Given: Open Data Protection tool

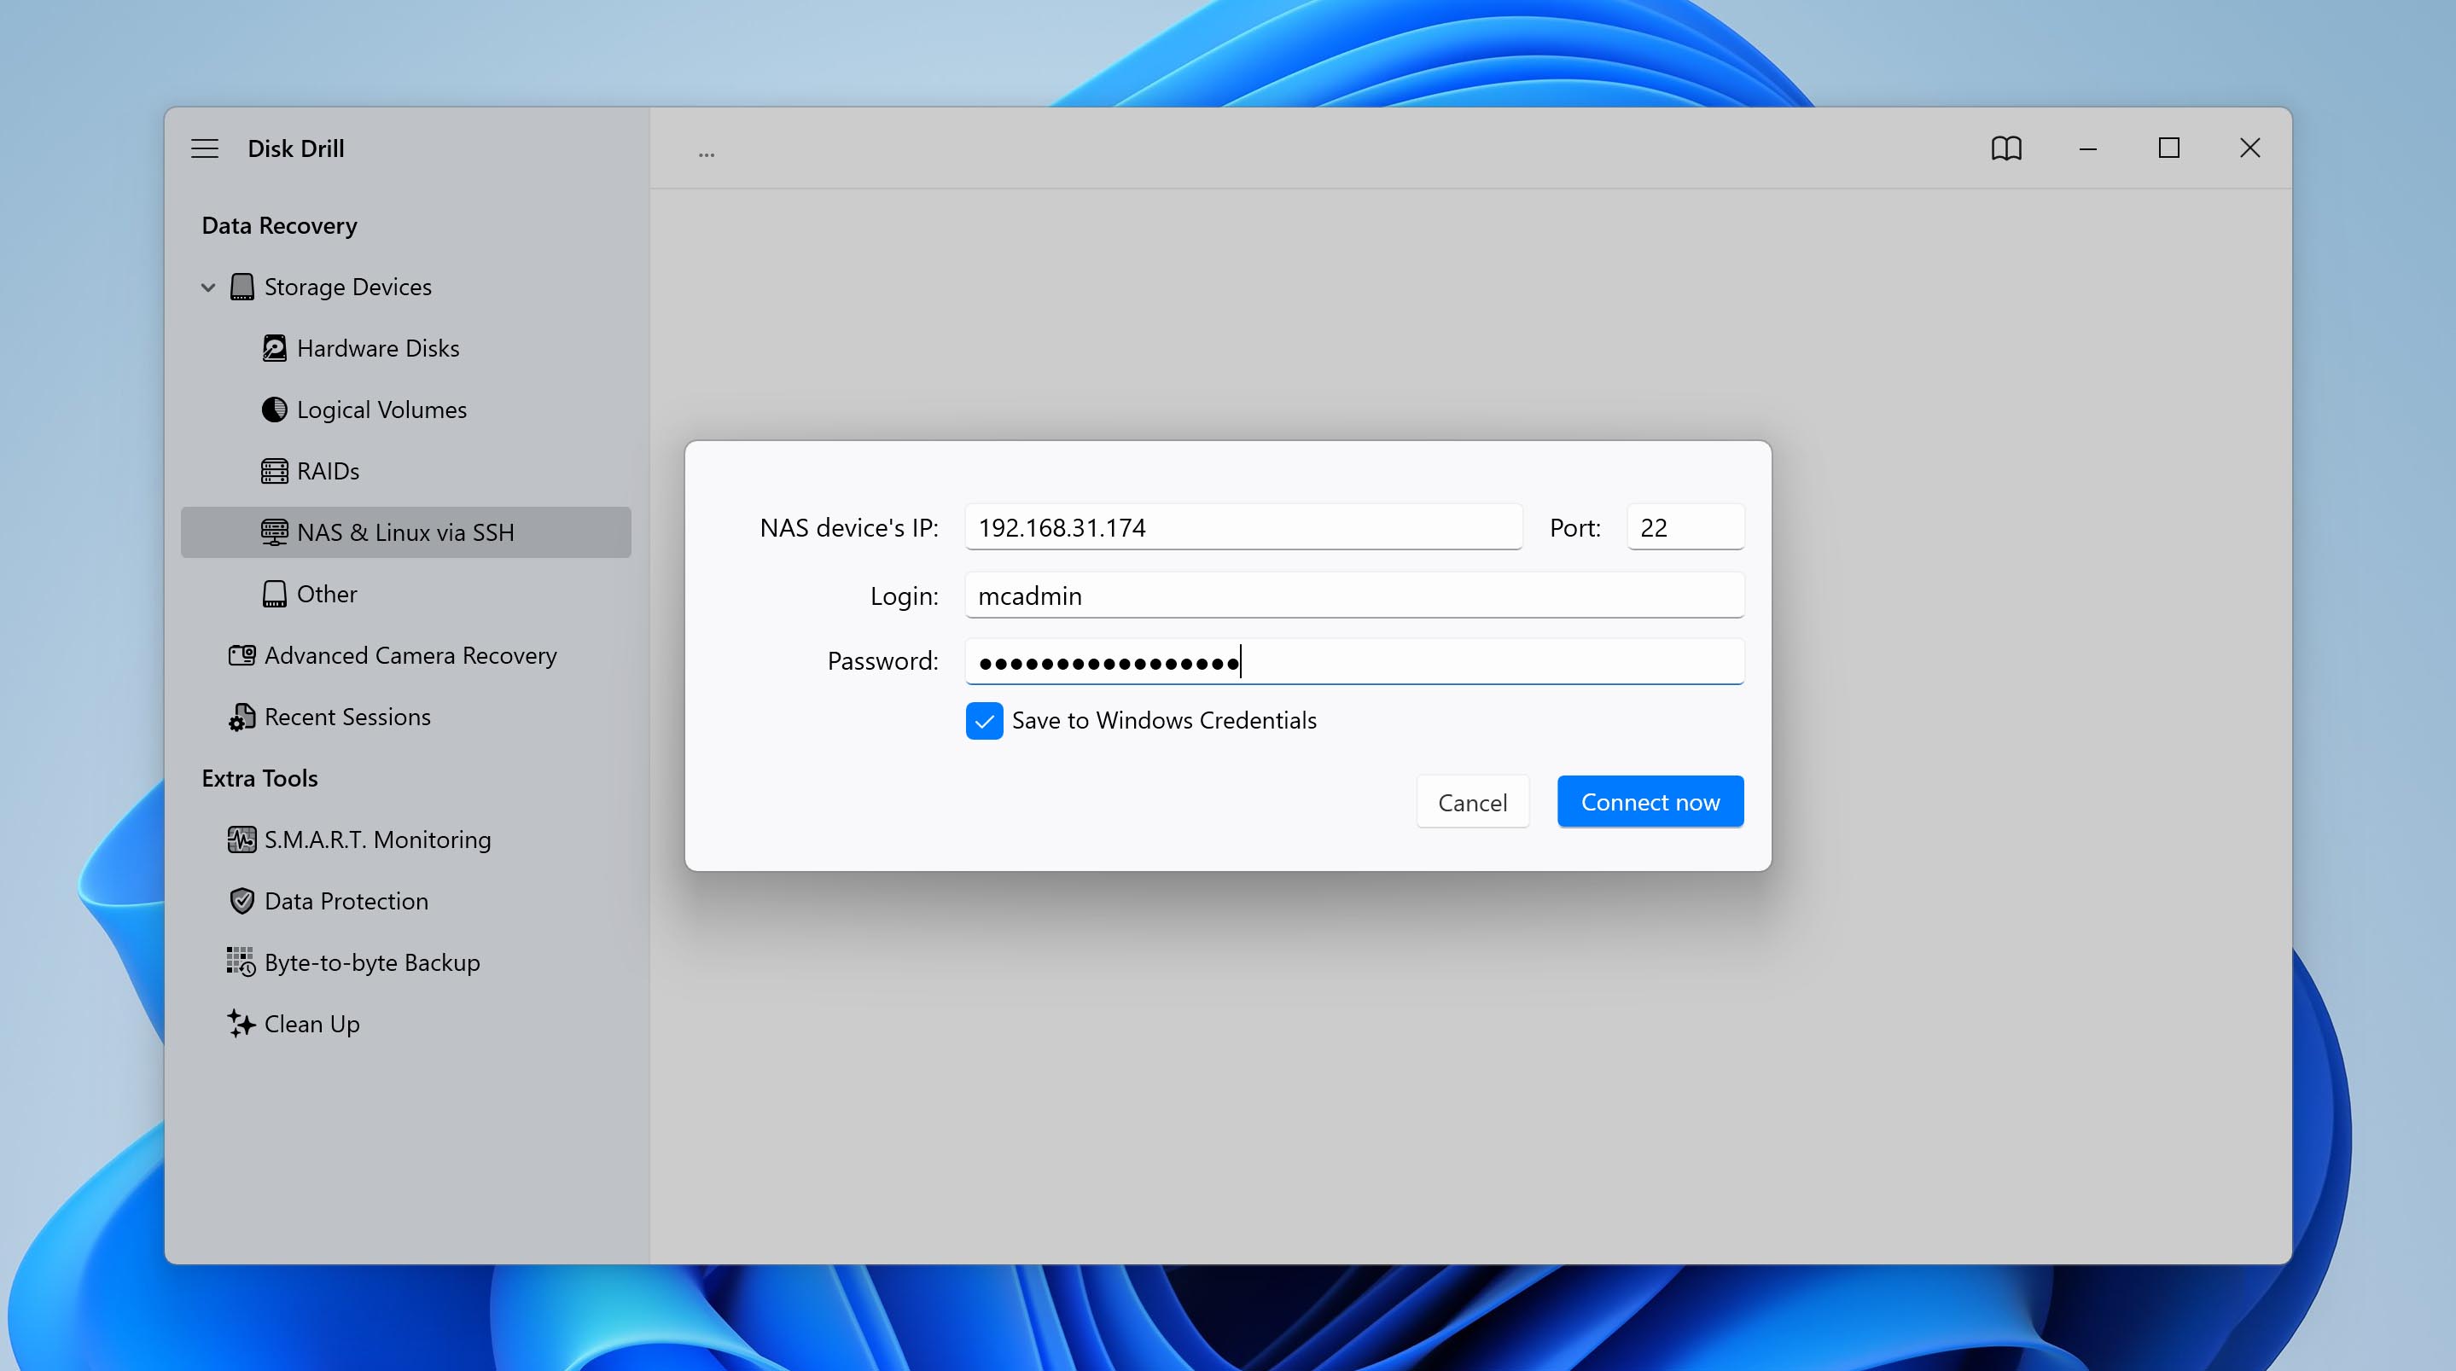Looking at the screenshot, I should coord(406,901).
